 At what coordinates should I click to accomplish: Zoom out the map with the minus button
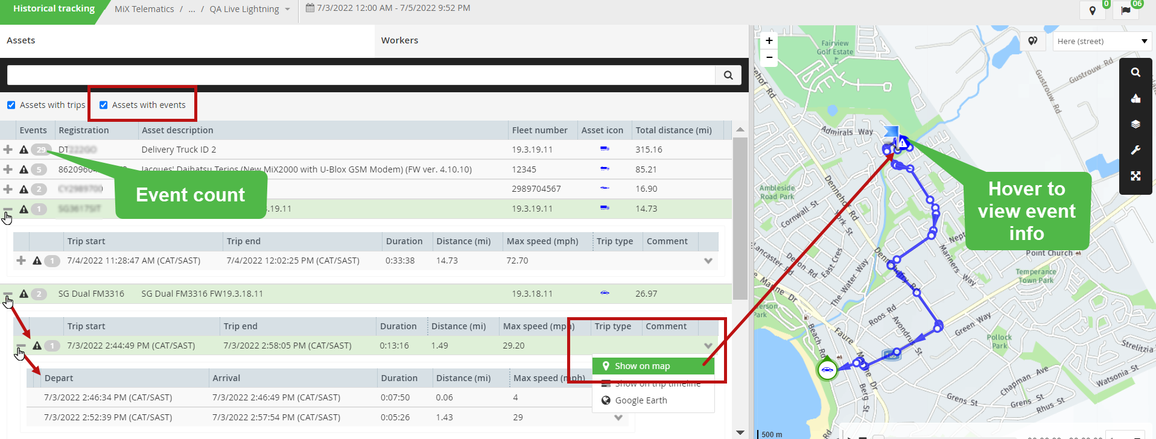[x=769, y=57]
